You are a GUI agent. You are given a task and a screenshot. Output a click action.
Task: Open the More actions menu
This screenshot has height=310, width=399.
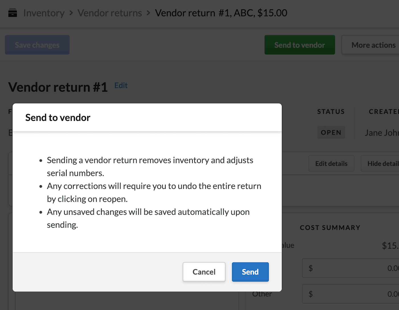click(373, 45)
